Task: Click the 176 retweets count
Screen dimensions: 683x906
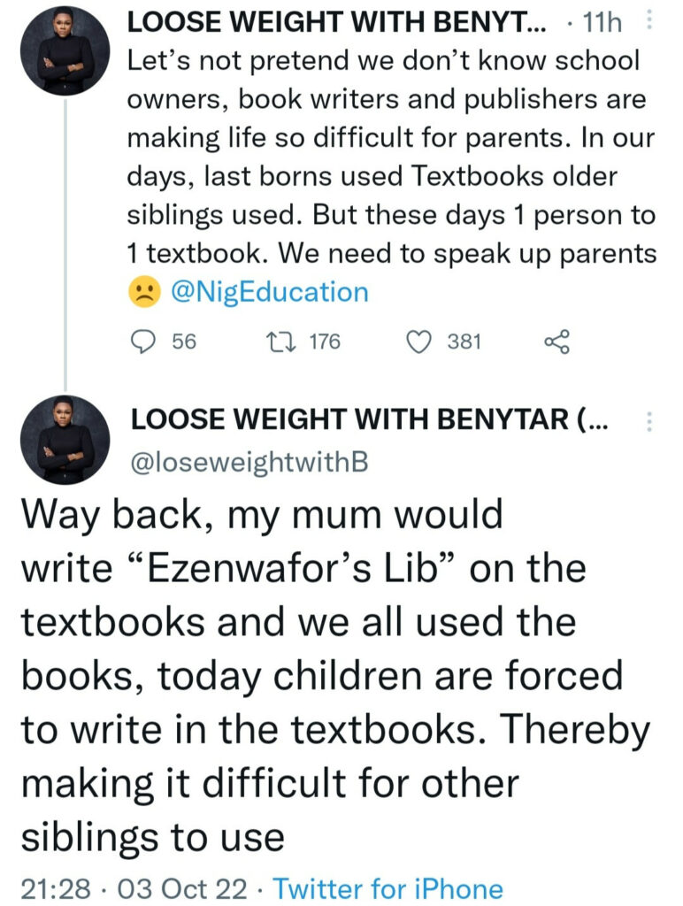Action: (324, 342)
